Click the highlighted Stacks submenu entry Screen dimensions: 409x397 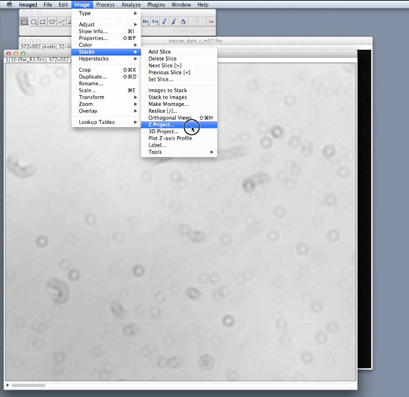pos(106,52)
